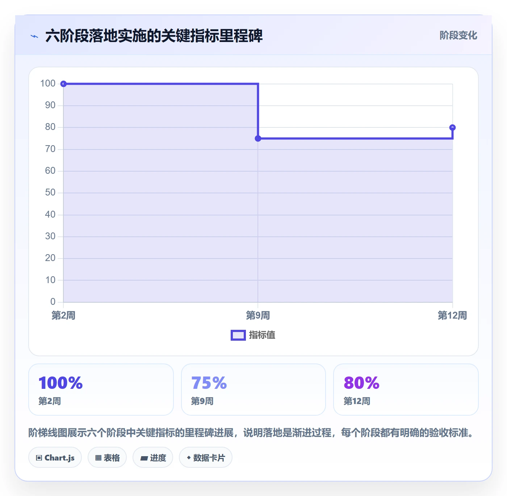Click the 100 y-axis tick label

(48, 84)
